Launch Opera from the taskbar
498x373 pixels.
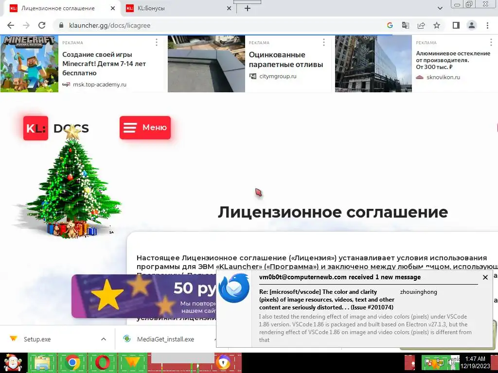click(x=102, y=363)
